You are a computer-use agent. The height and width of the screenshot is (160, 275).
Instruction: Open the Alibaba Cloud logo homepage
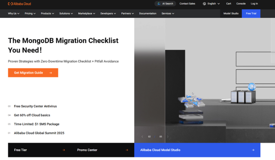[19, 4]
